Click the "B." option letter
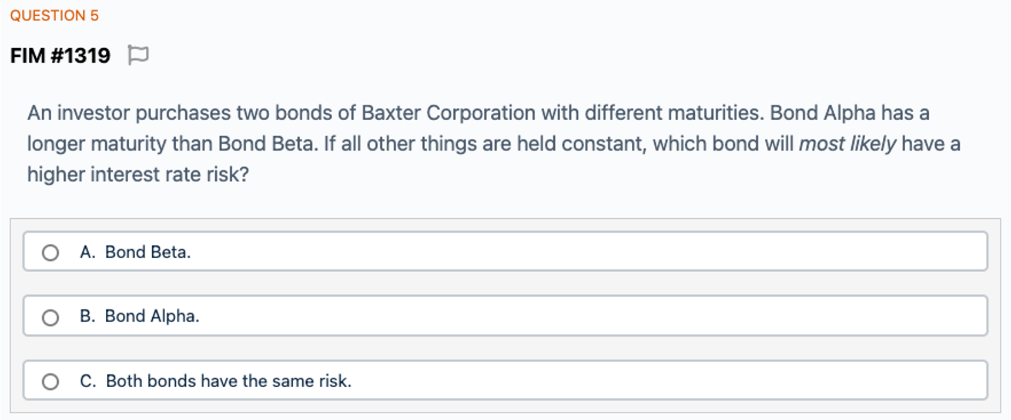Viewport: 1011px width, 420px height. coord(87,316)
